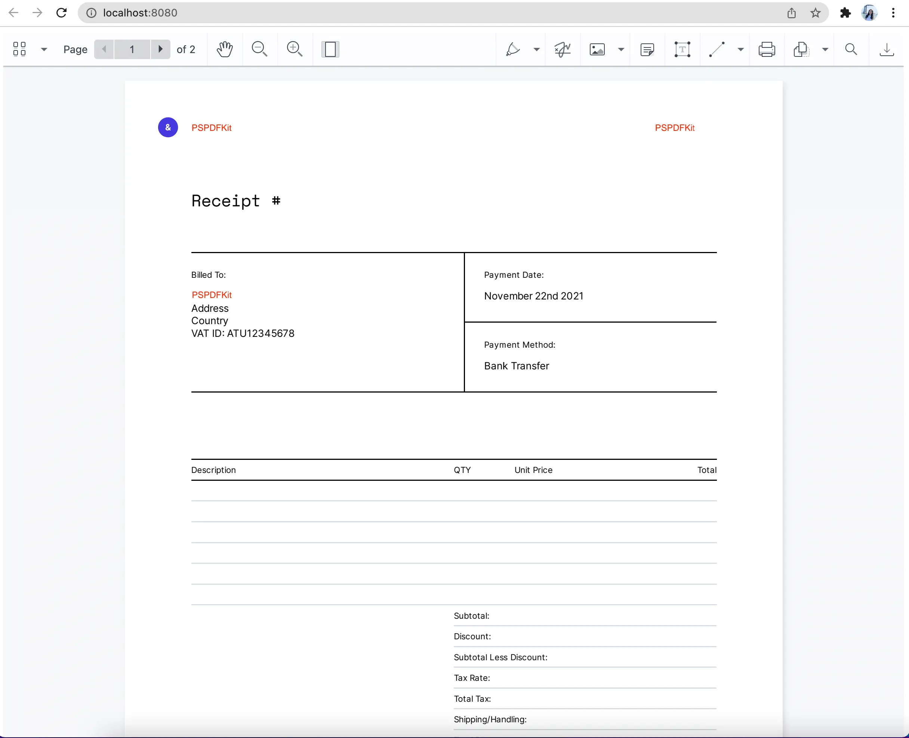Print the document

pos(767,49)
